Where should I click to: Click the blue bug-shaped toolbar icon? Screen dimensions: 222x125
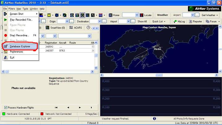pyautogui.click(x=57, y=15)
